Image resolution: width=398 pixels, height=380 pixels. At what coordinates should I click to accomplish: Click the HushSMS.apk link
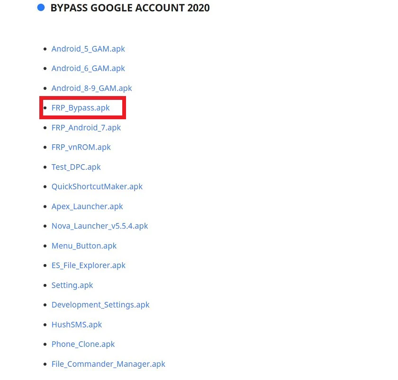click(x=76, y=325)
